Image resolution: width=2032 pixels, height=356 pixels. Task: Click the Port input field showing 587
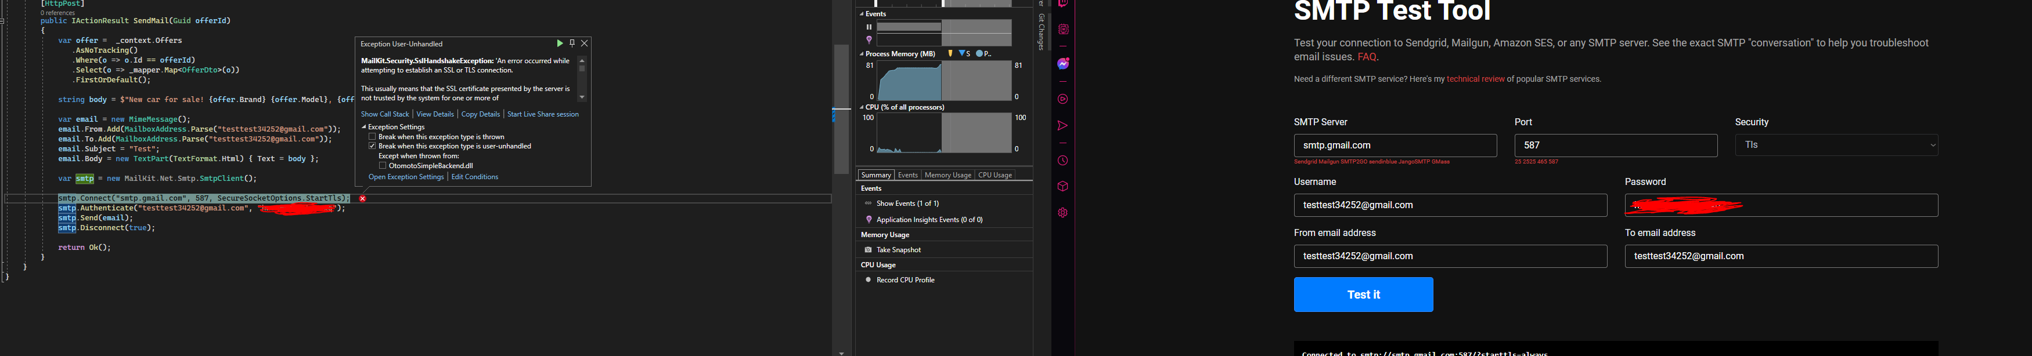pyautogui.click(x=1616, y=145)
